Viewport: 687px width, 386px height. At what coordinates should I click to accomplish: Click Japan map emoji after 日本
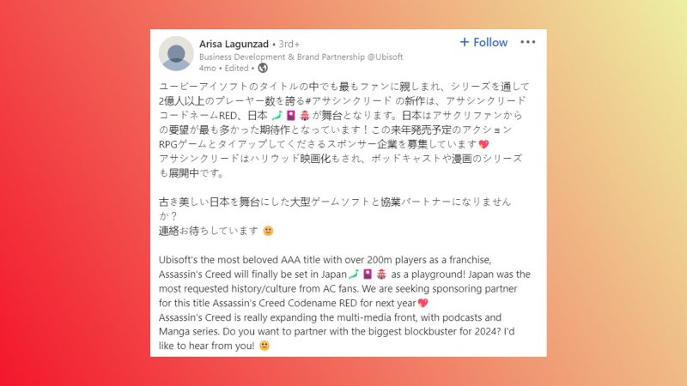pos(277,116)
